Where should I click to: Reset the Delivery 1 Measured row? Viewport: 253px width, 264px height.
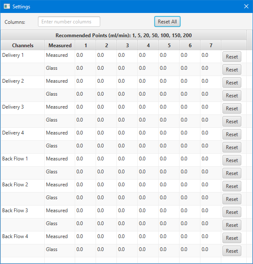[232, 57]
